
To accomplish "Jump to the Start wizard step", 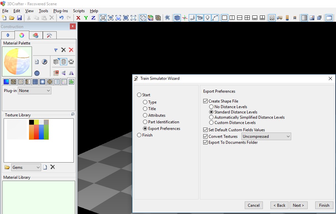I will (139, 95).
